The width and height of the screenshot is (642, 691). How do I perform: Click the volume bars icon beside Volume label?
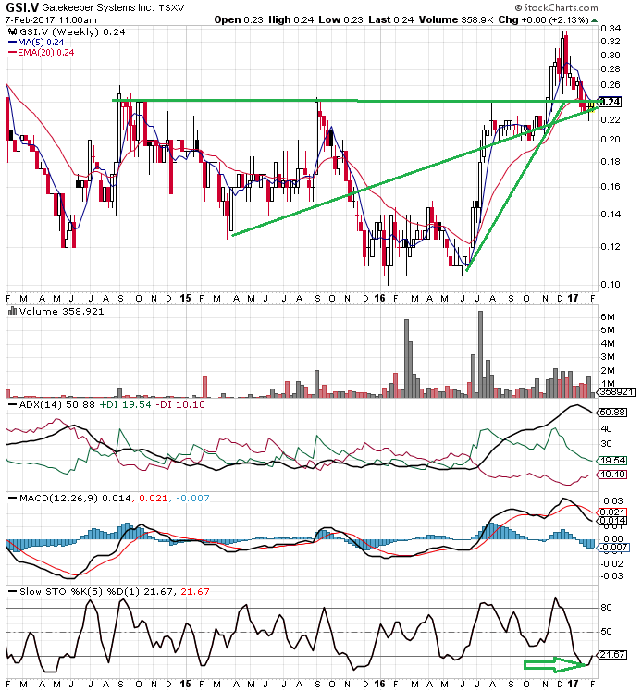point(12,311)
